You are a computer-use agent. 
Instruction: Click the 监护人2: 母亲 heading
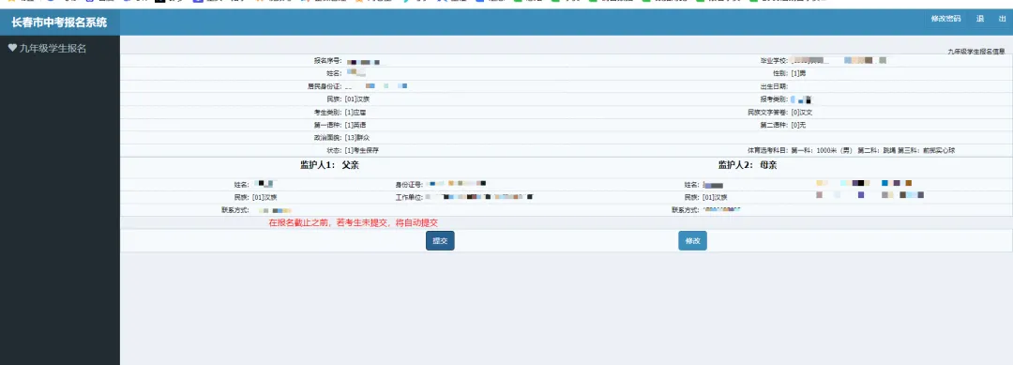748,165
